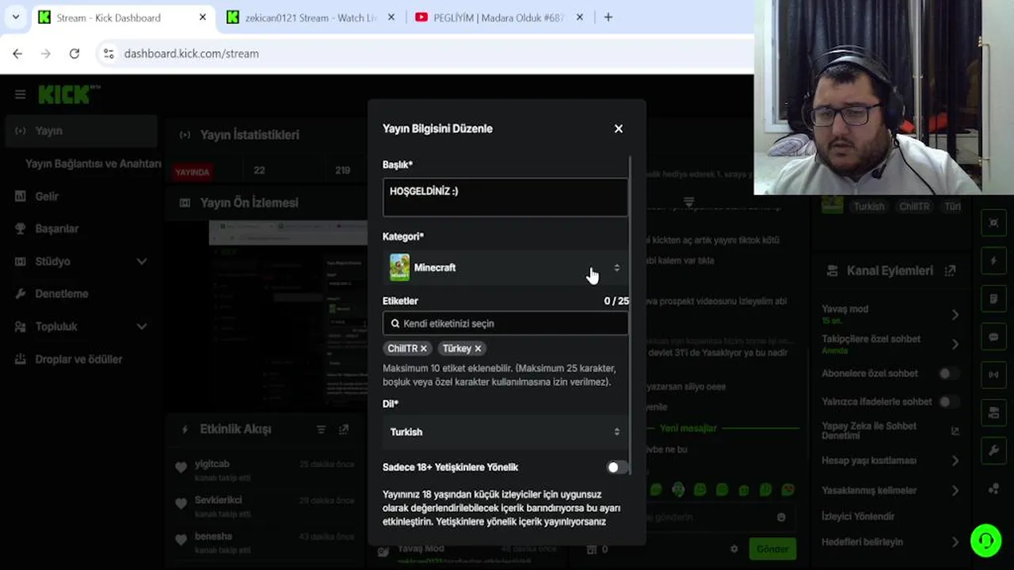Viewport: 1014px width, 570px height.
Task: Click the Yayın İstatistikleri broadcast icon
Action: point(185,135)
